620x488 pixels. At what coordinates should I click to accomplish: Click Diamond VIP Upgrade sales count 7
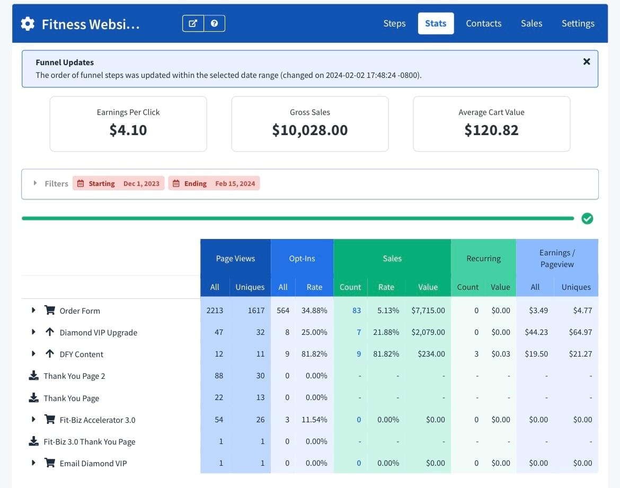[x=359, y=332]
